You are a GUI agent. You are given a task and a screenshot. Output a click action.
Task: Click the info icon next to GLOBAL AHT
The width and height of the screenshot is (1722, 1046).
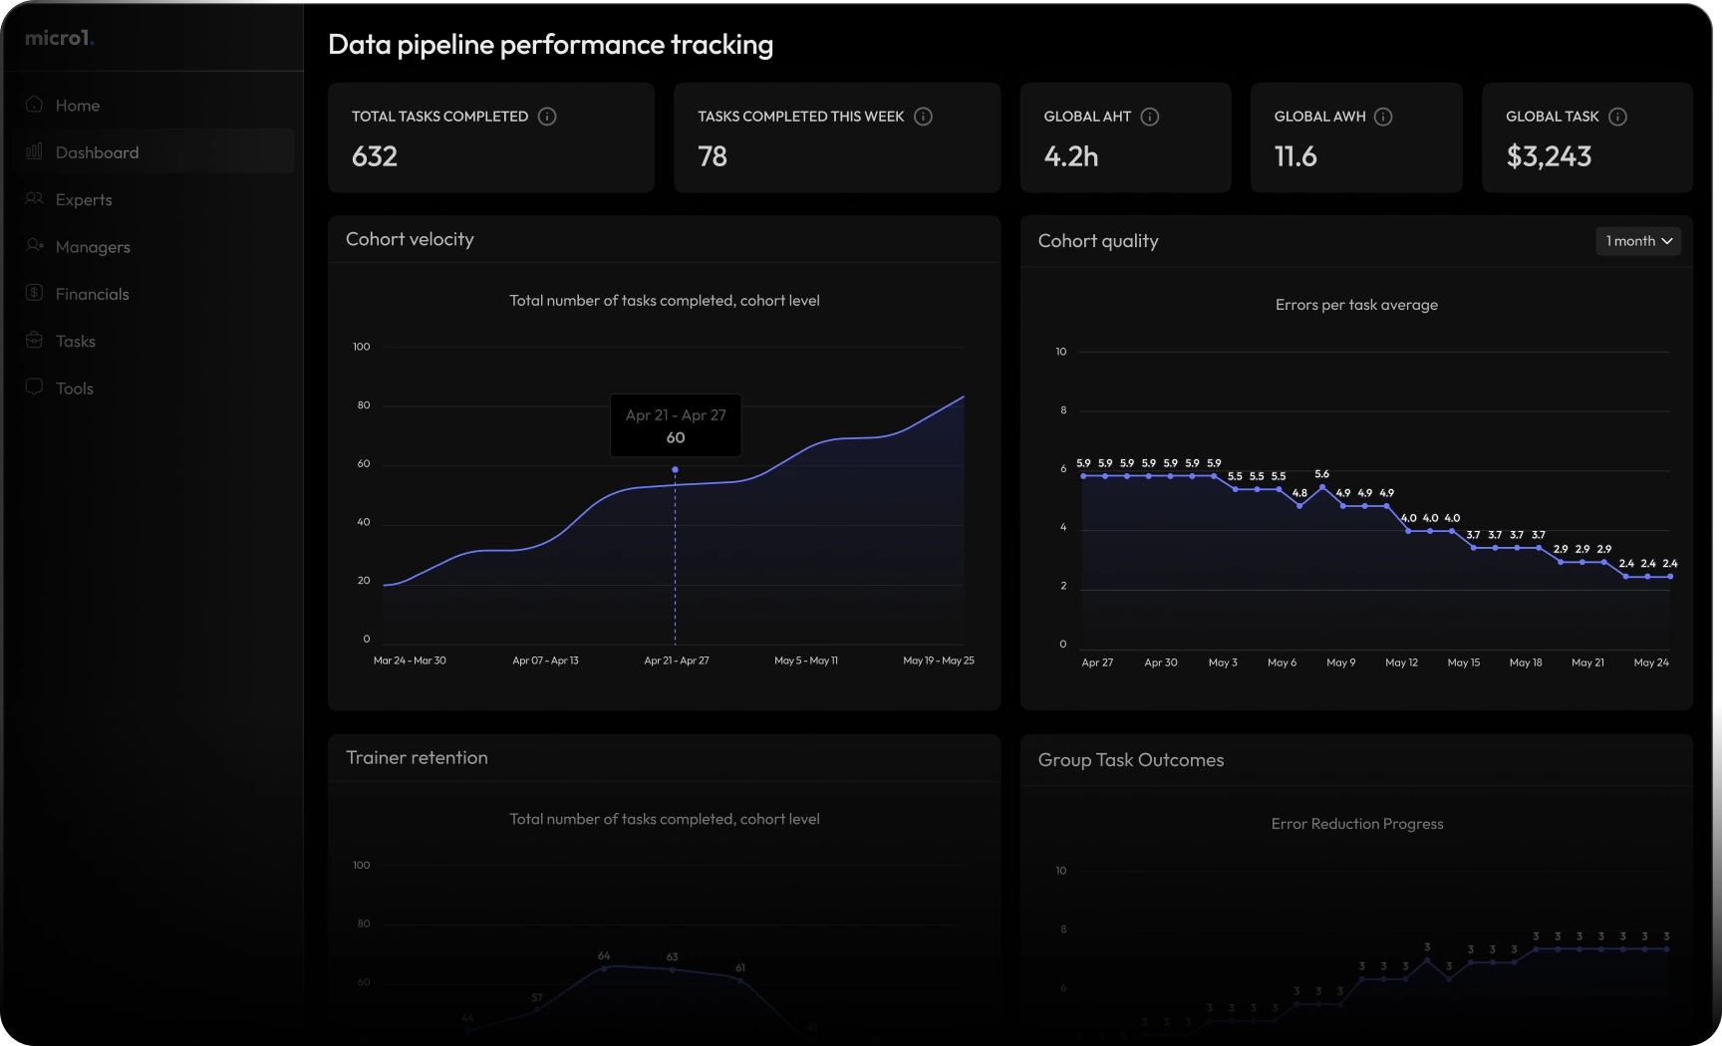[1151, 117]
